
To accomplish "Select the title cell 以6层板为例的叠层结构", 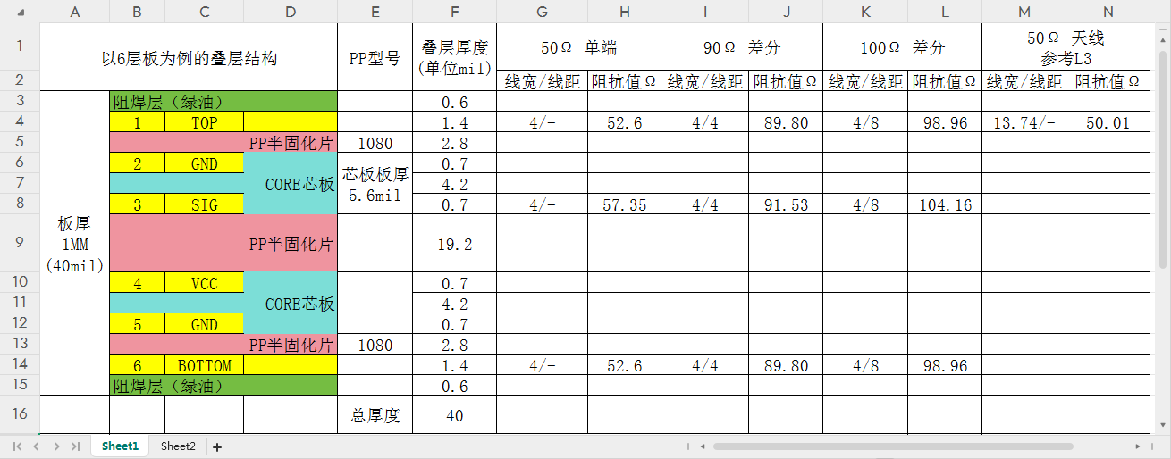I will point(190,57).
